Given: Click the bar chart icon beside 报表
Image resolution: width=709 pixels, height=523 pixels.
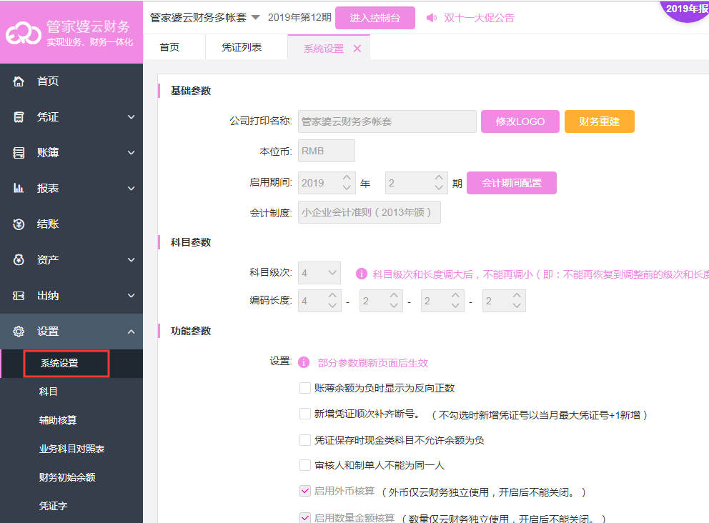Looking at the screenshot, I should tap(19, 188).
